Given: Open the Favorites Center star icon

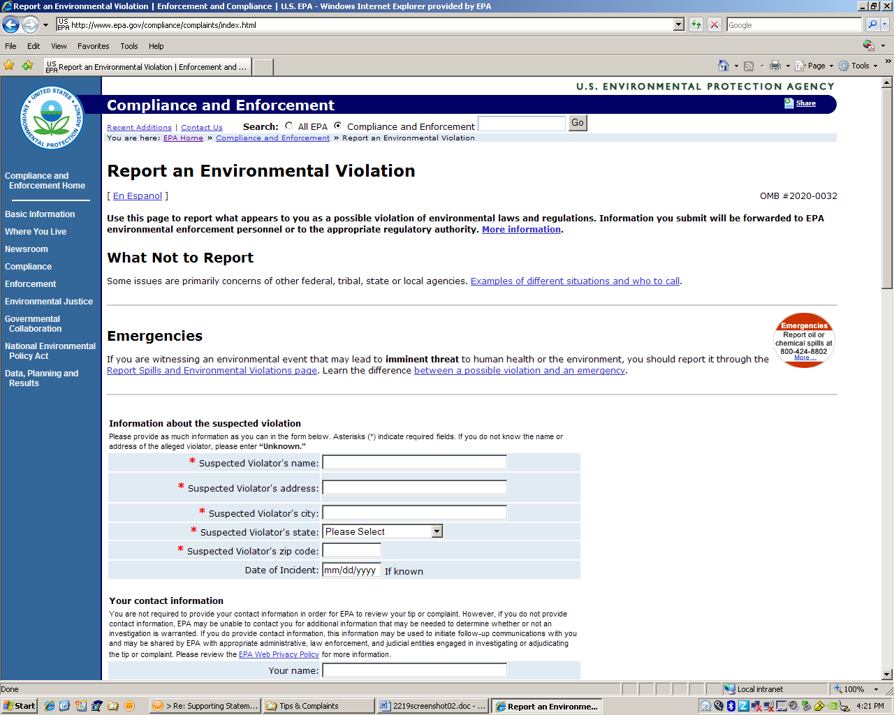Looking at the screenshot, I should (x=9, y=66).
